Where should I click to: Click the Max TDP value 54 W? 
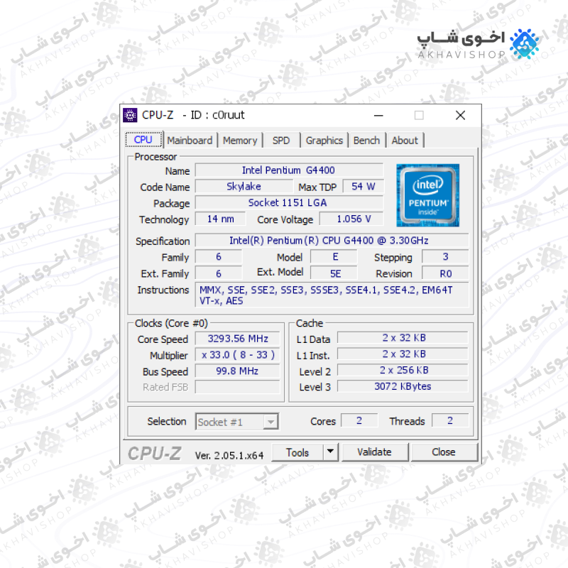click(363, 187)
